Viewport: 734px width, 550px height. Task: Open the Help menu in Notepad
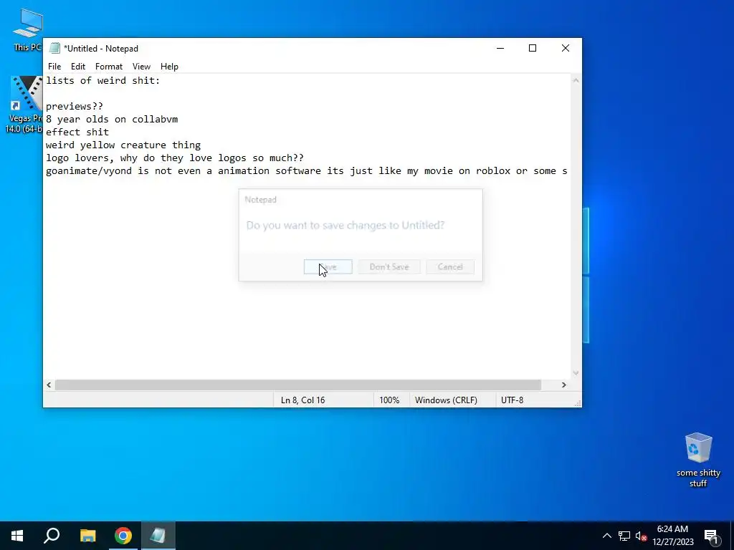click(x=169, y=67)
